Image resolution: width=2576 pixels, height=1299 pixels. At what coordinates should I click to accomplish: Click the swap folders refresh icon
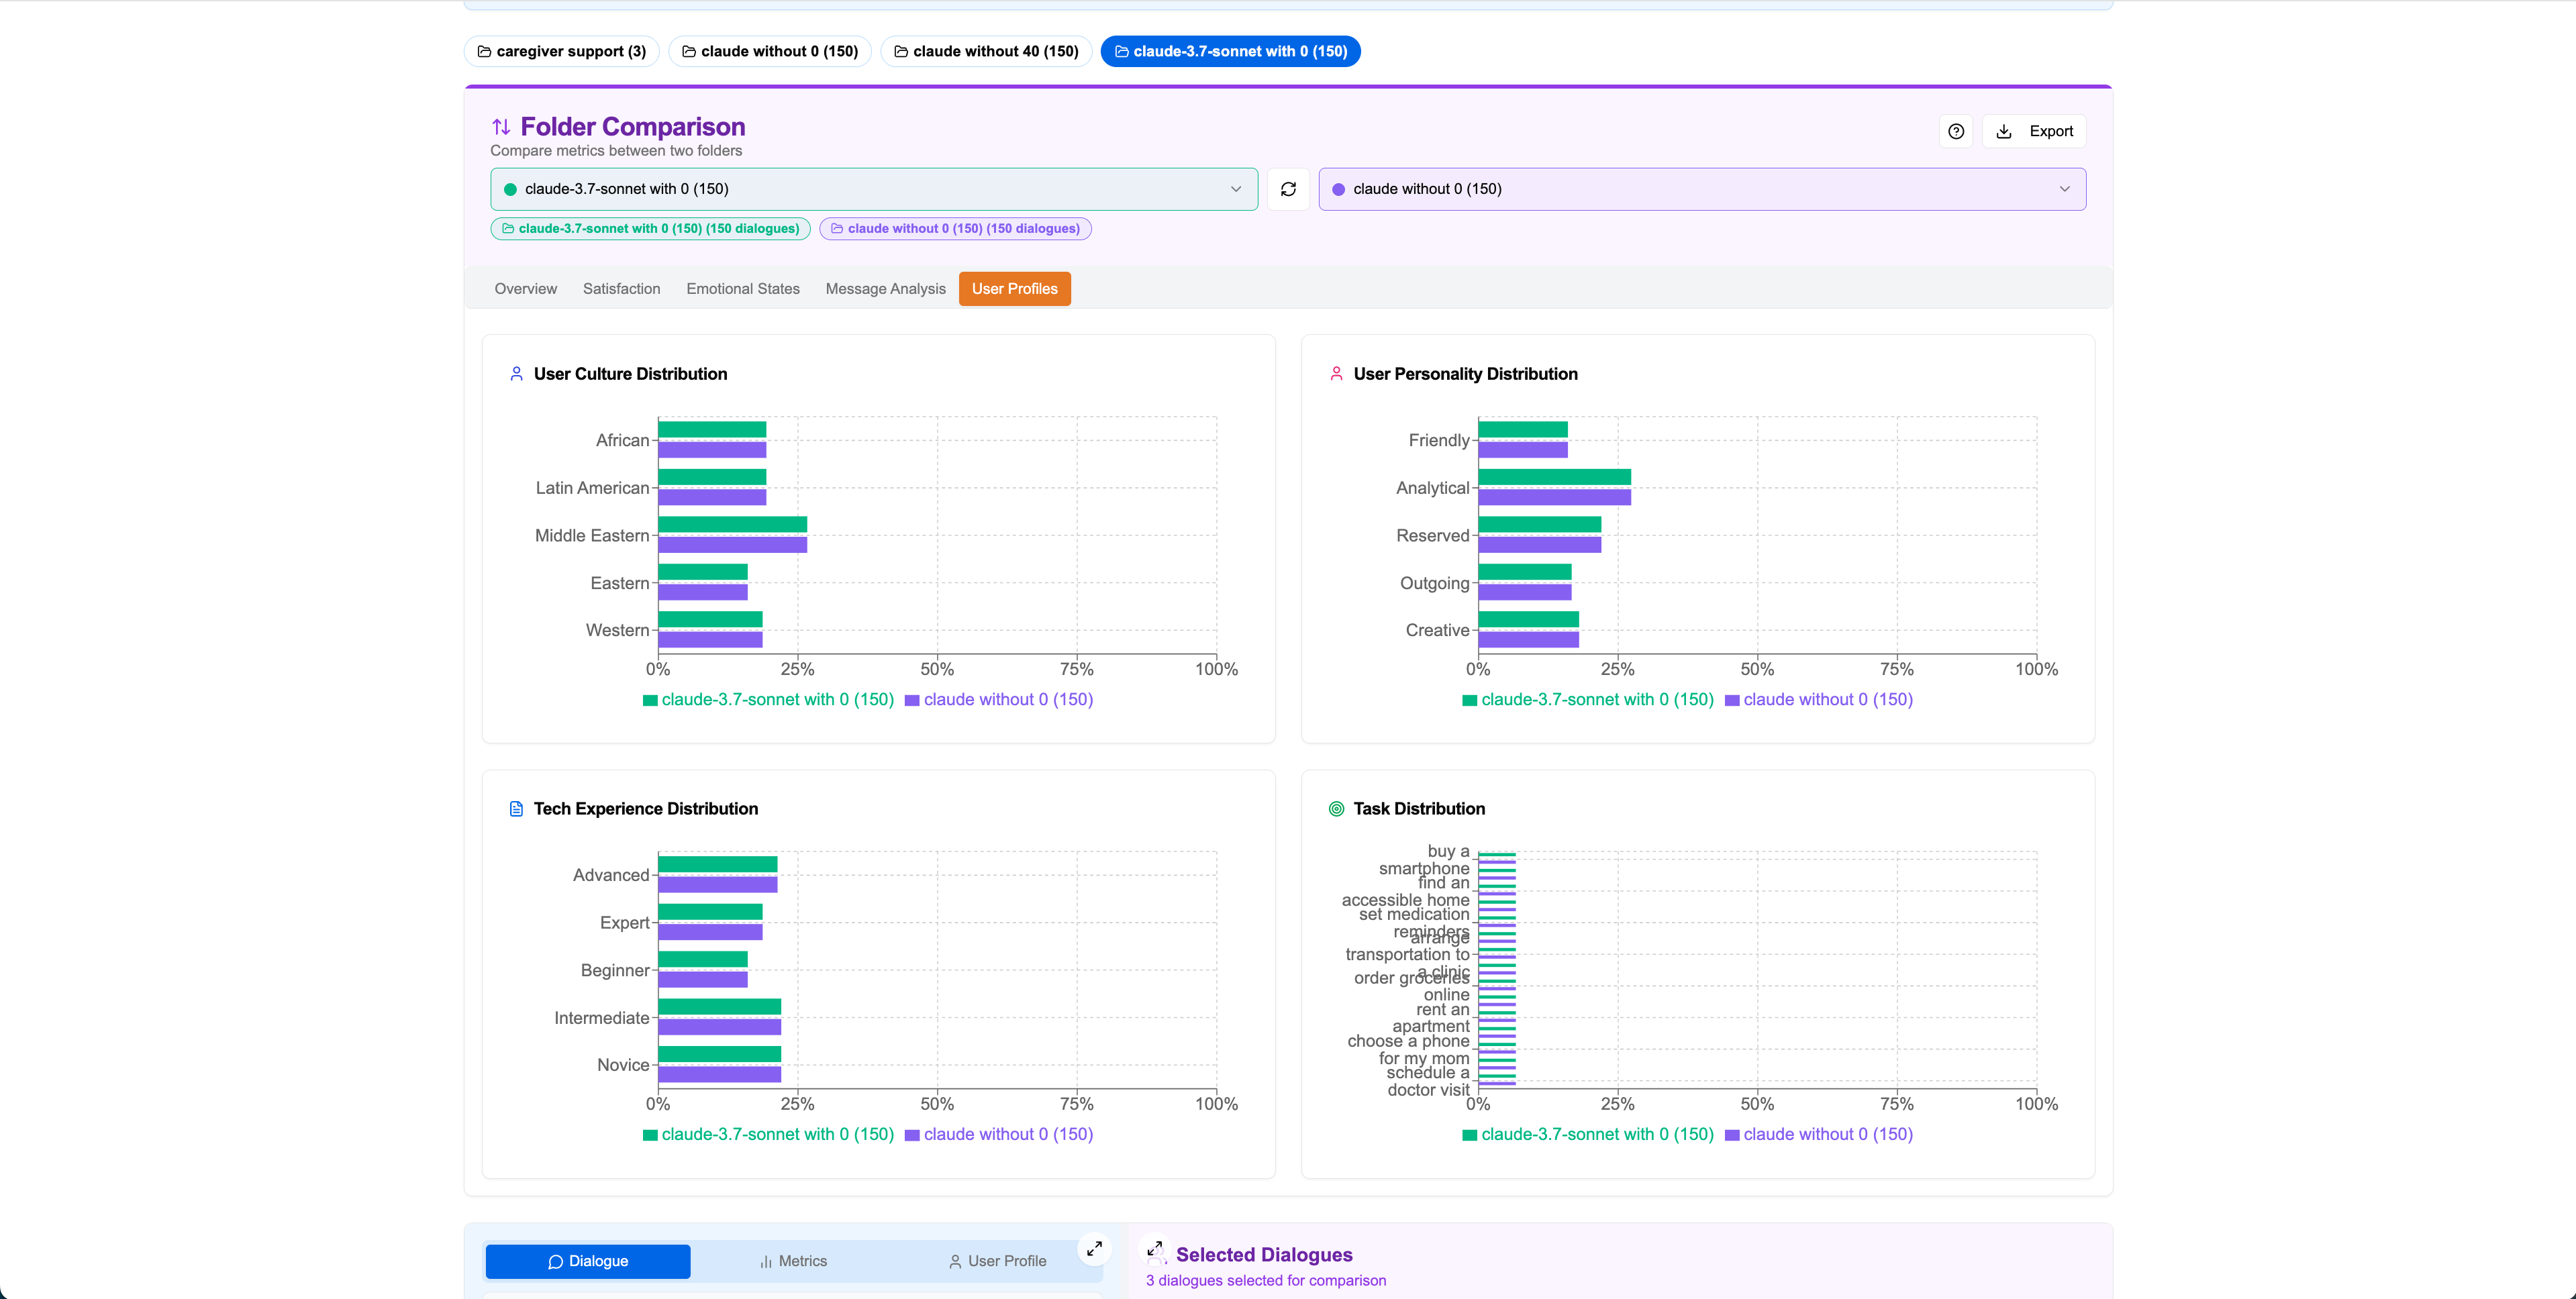[1288, 189]
